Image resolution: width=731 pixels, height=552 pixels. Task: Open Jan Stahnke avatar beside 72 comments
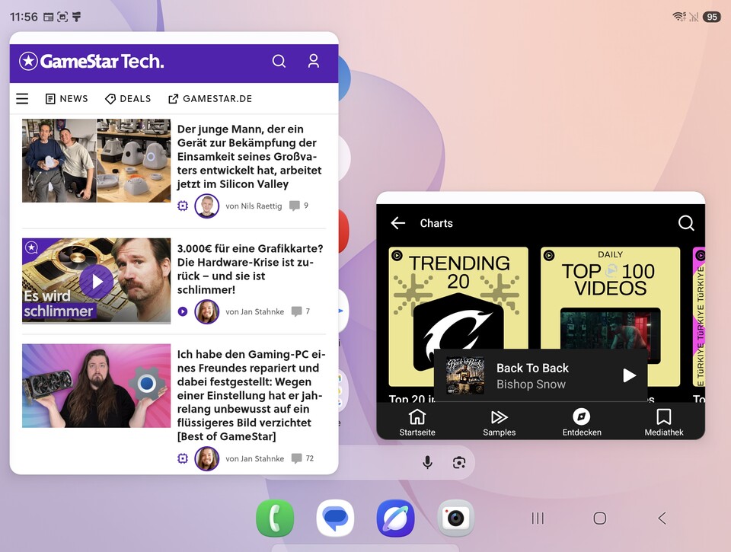206,458
